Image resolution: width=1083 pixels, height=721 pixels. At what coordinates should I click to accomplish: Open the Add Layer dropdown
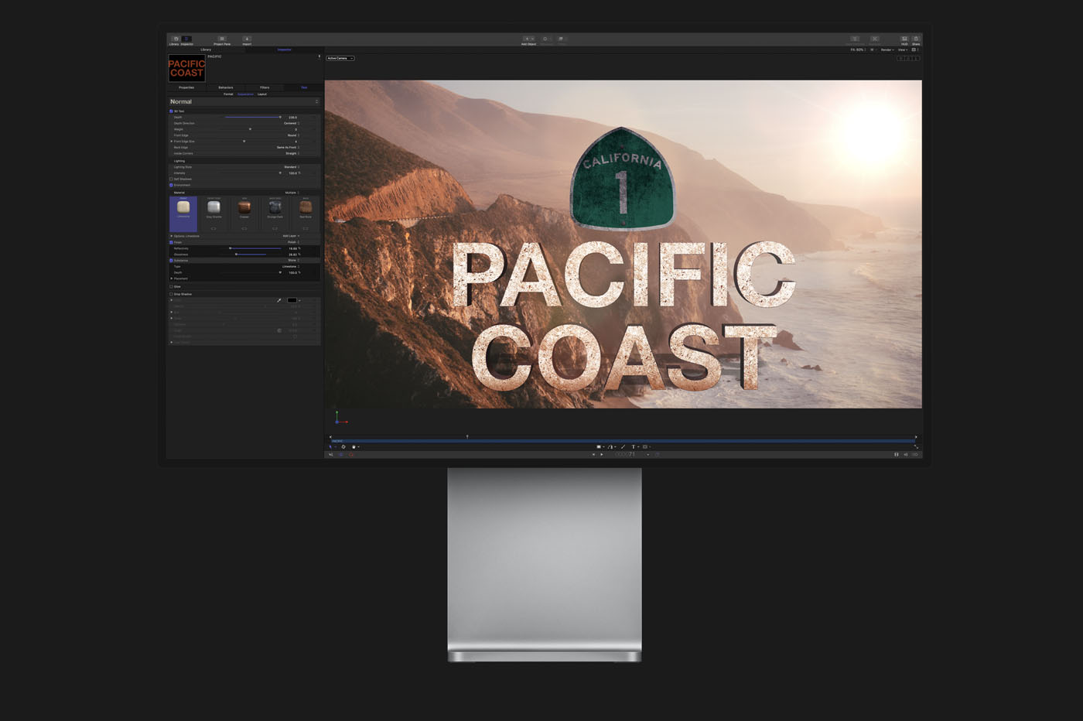tap(291, 236)
